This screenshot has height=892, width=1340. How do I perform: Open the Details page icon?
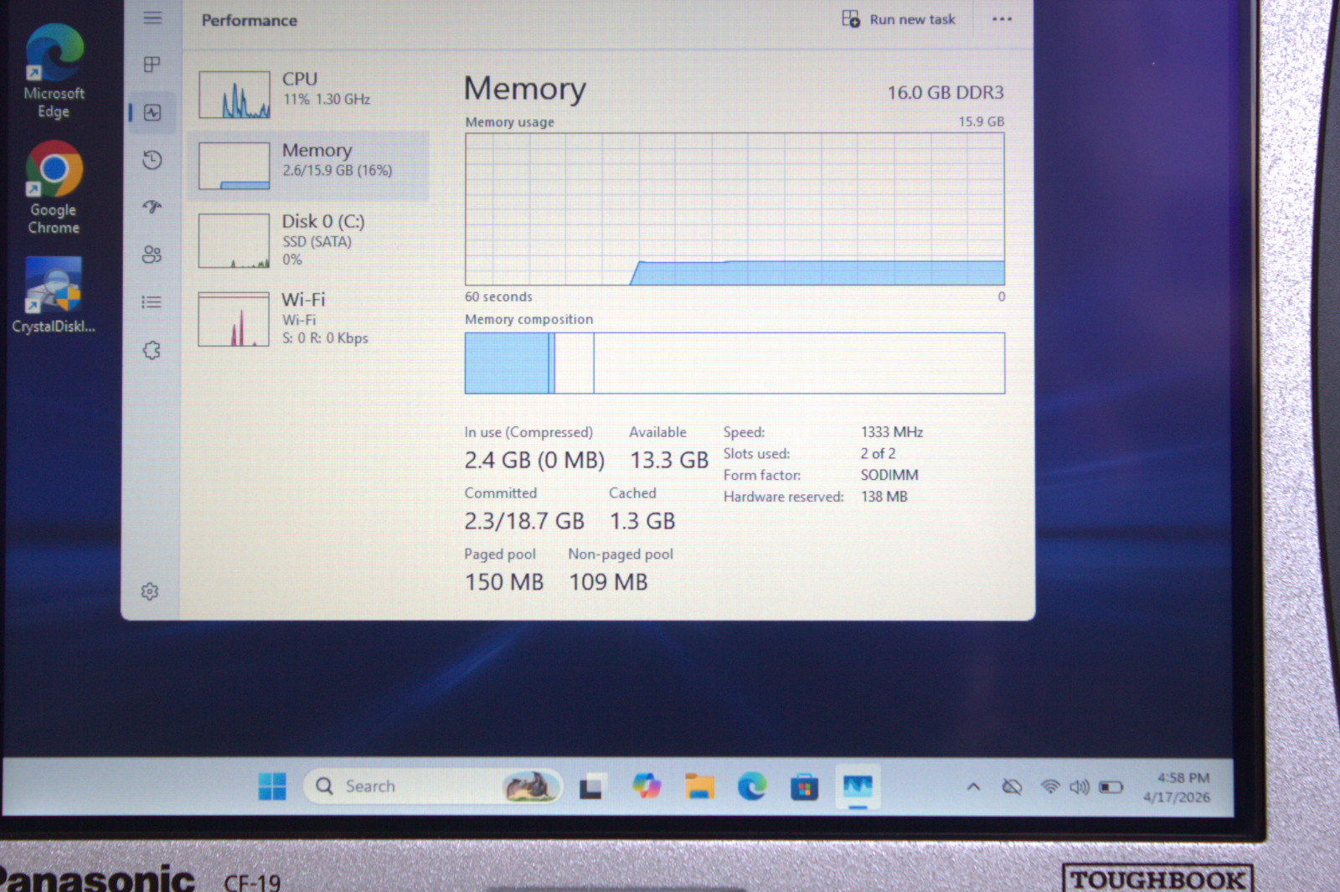coord(152,302)
